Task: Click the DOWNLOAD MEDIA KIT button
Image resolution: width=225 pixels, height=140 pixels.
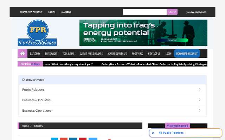Action: tap(187, 54)
